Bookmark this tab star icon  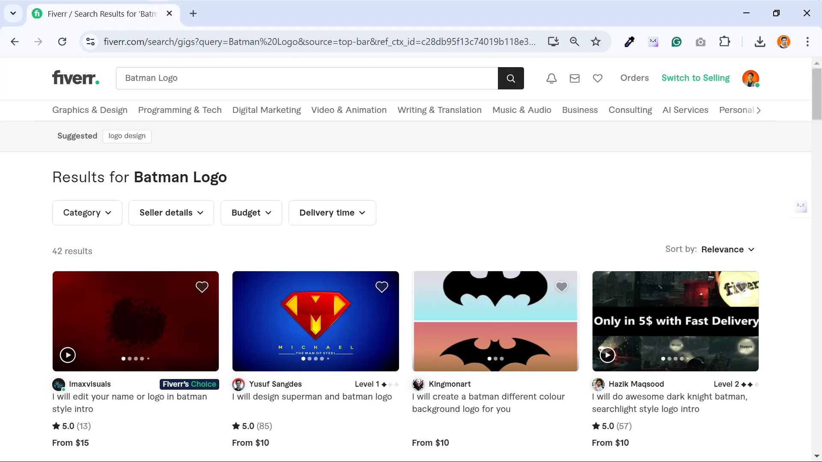pyautogui.click(x=596, y=41)
